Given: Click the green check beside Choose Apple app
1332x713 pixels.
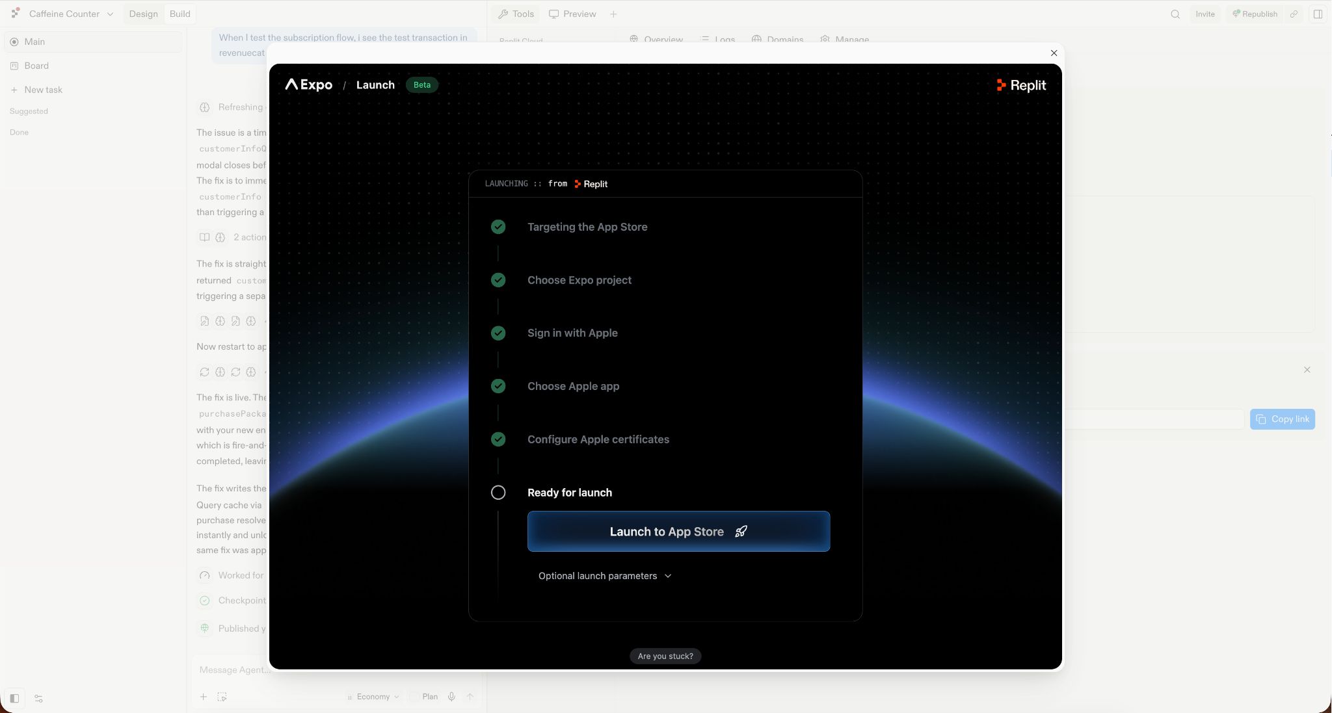Looking at the screenshot, I should tap(498, 386).
